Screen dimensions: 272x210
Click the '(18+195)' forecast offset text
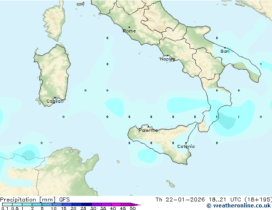point(258,200)
